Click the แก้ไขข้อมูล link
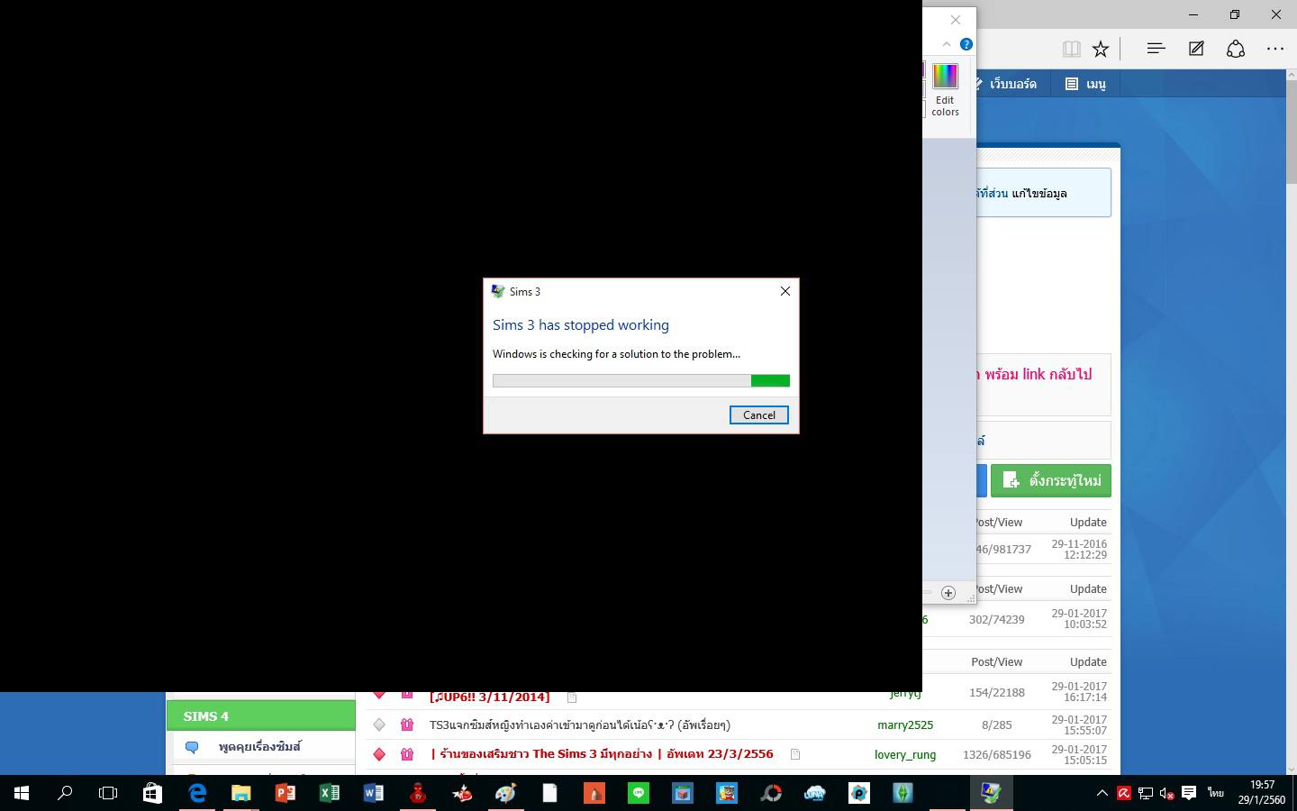The image size is (1297, 811). point(1039,193)
